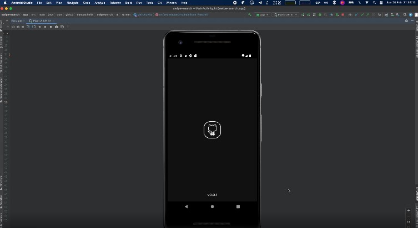Screen dimensions: 418x228
Task: Start debugging with the green bug icon
Action: point(320,14)
